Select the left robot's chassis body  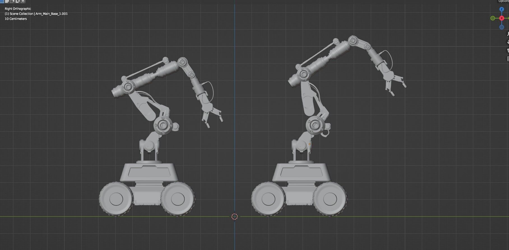(149, 173)
